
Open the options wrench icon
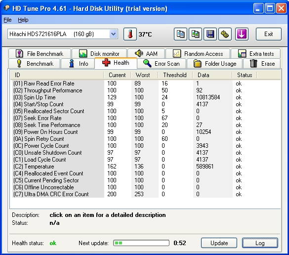point(225,34)
